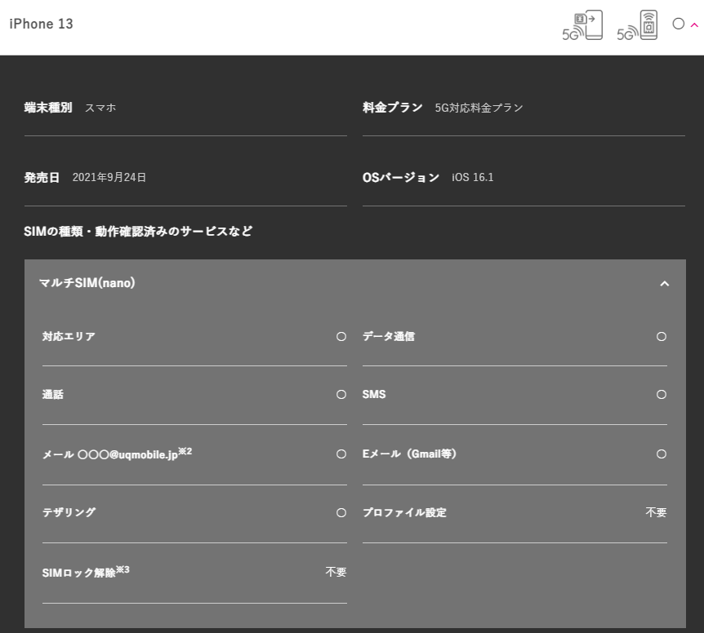
Task: Click the 5G対応料金プラン value
Action: pyautogui.click(x=479, y=108)
